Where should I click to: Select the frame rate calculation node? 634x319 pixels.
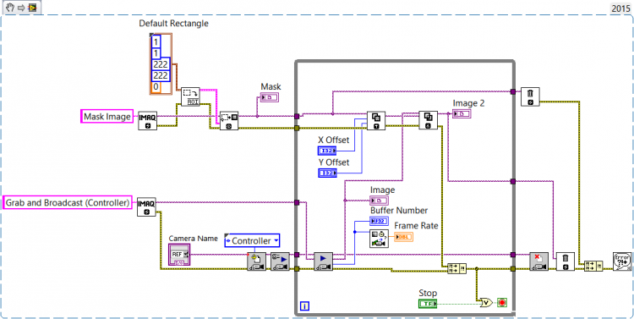380,239
